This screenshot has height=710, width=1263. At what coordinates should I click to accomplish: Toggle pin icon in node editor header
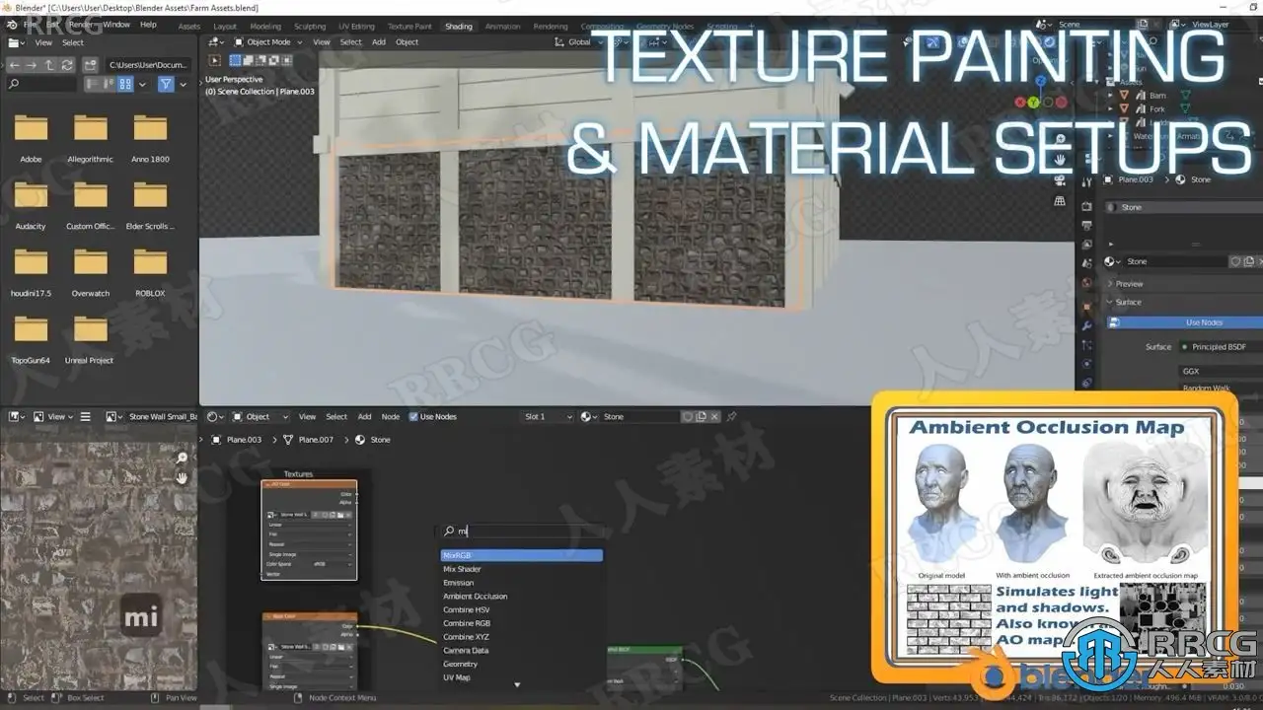(731, 417)
